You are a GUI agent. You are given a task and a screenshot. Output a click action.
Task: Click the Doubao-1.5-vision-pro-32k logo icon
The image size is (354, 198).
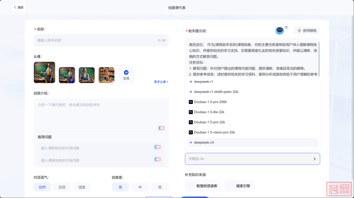pyautogui.click(x=191, y=132)
